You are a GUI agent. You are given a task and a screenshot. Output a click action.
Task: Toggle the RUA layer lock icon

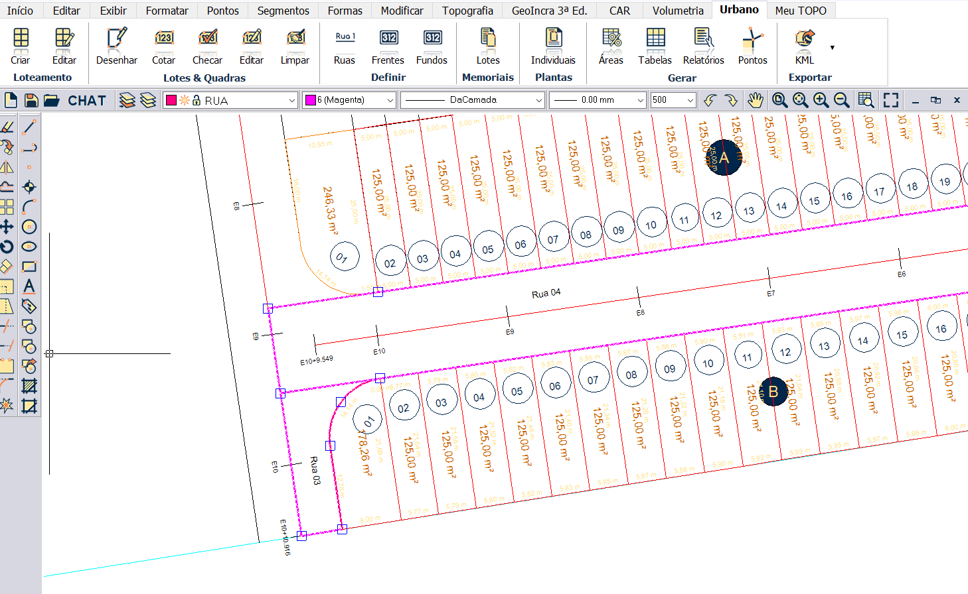(x=197, y=100)
